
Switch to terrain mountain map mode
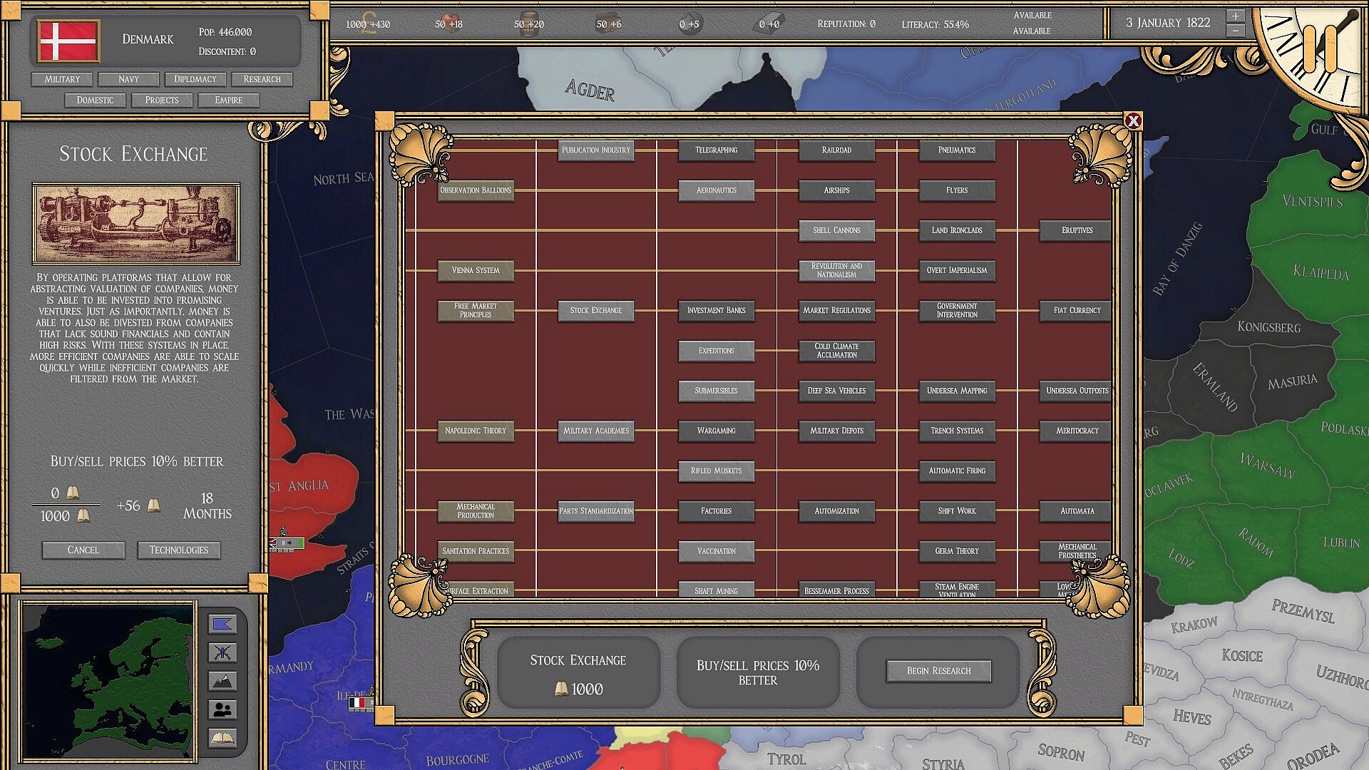[222, 682]
